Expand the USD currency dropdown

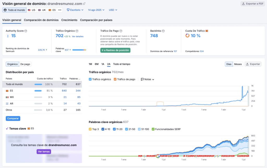(x=113, y=10)
